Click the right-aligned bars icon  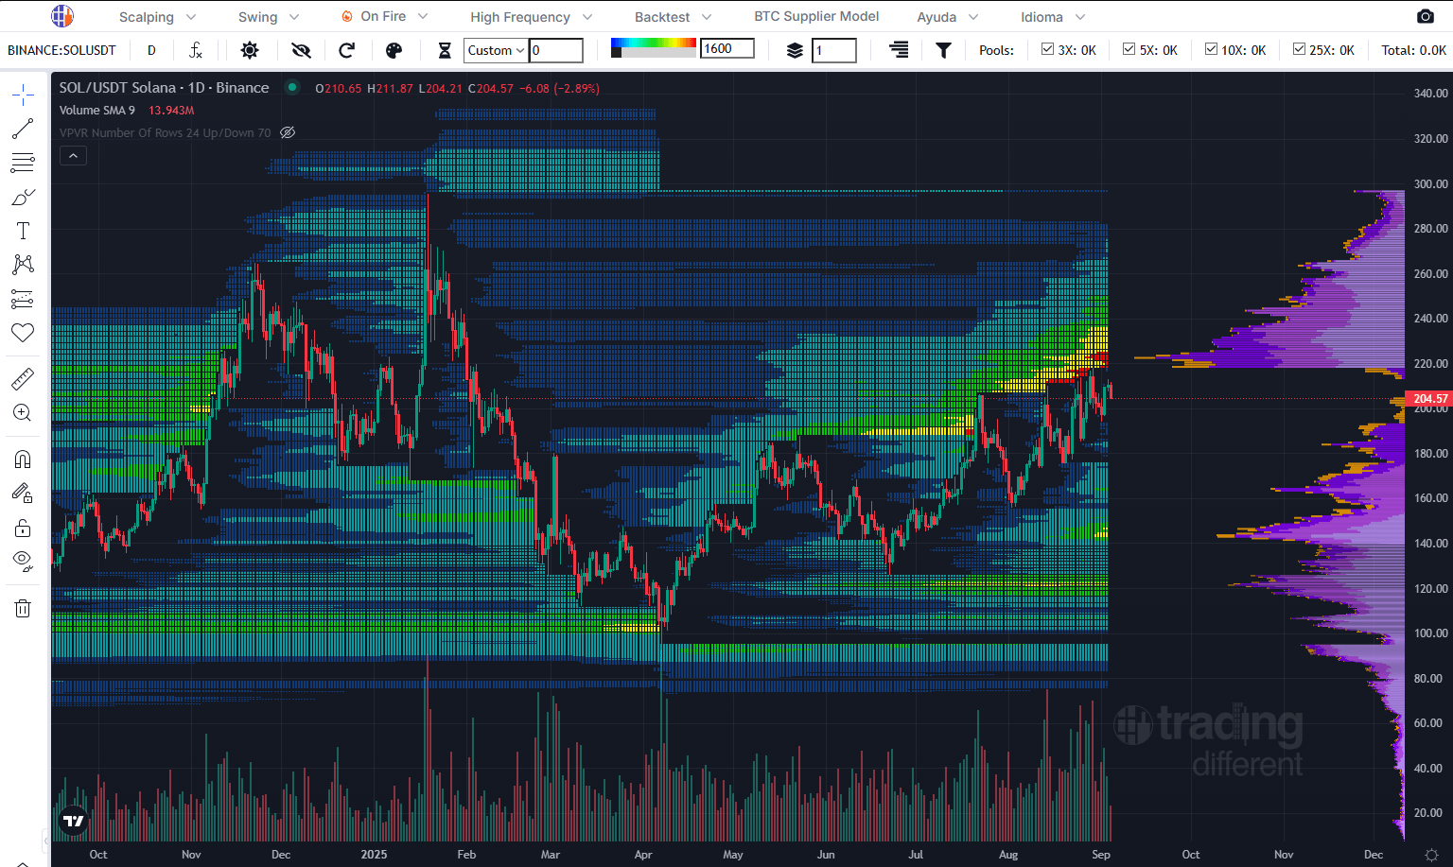pos(899,49)
